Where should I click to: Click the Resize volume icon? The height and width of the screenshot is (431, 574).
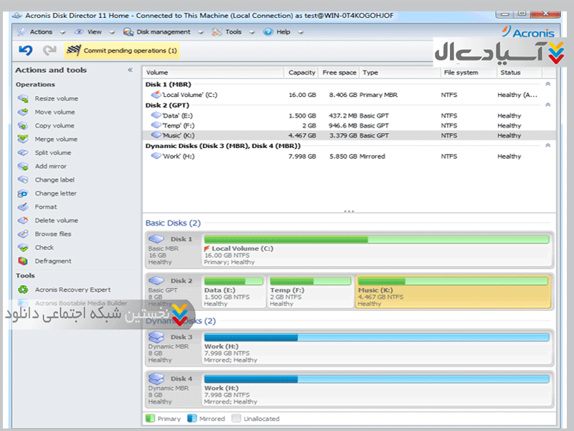(22, 98)
